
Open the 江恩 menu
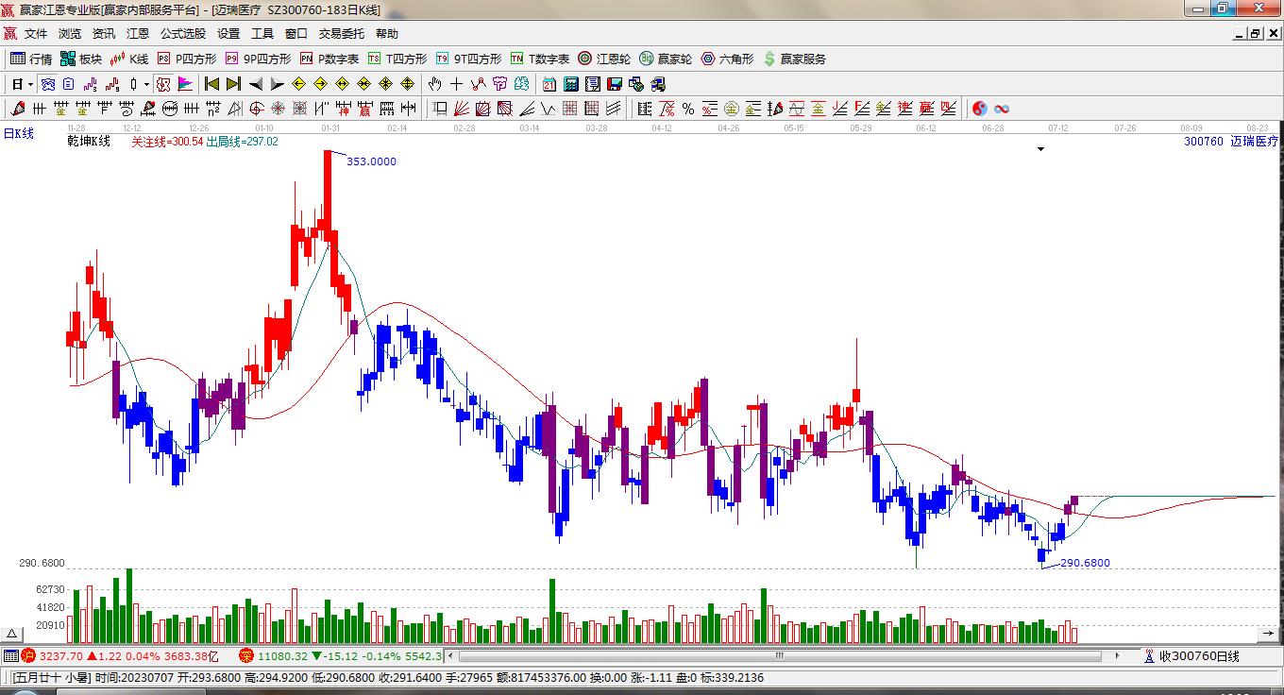click(138, 33)
